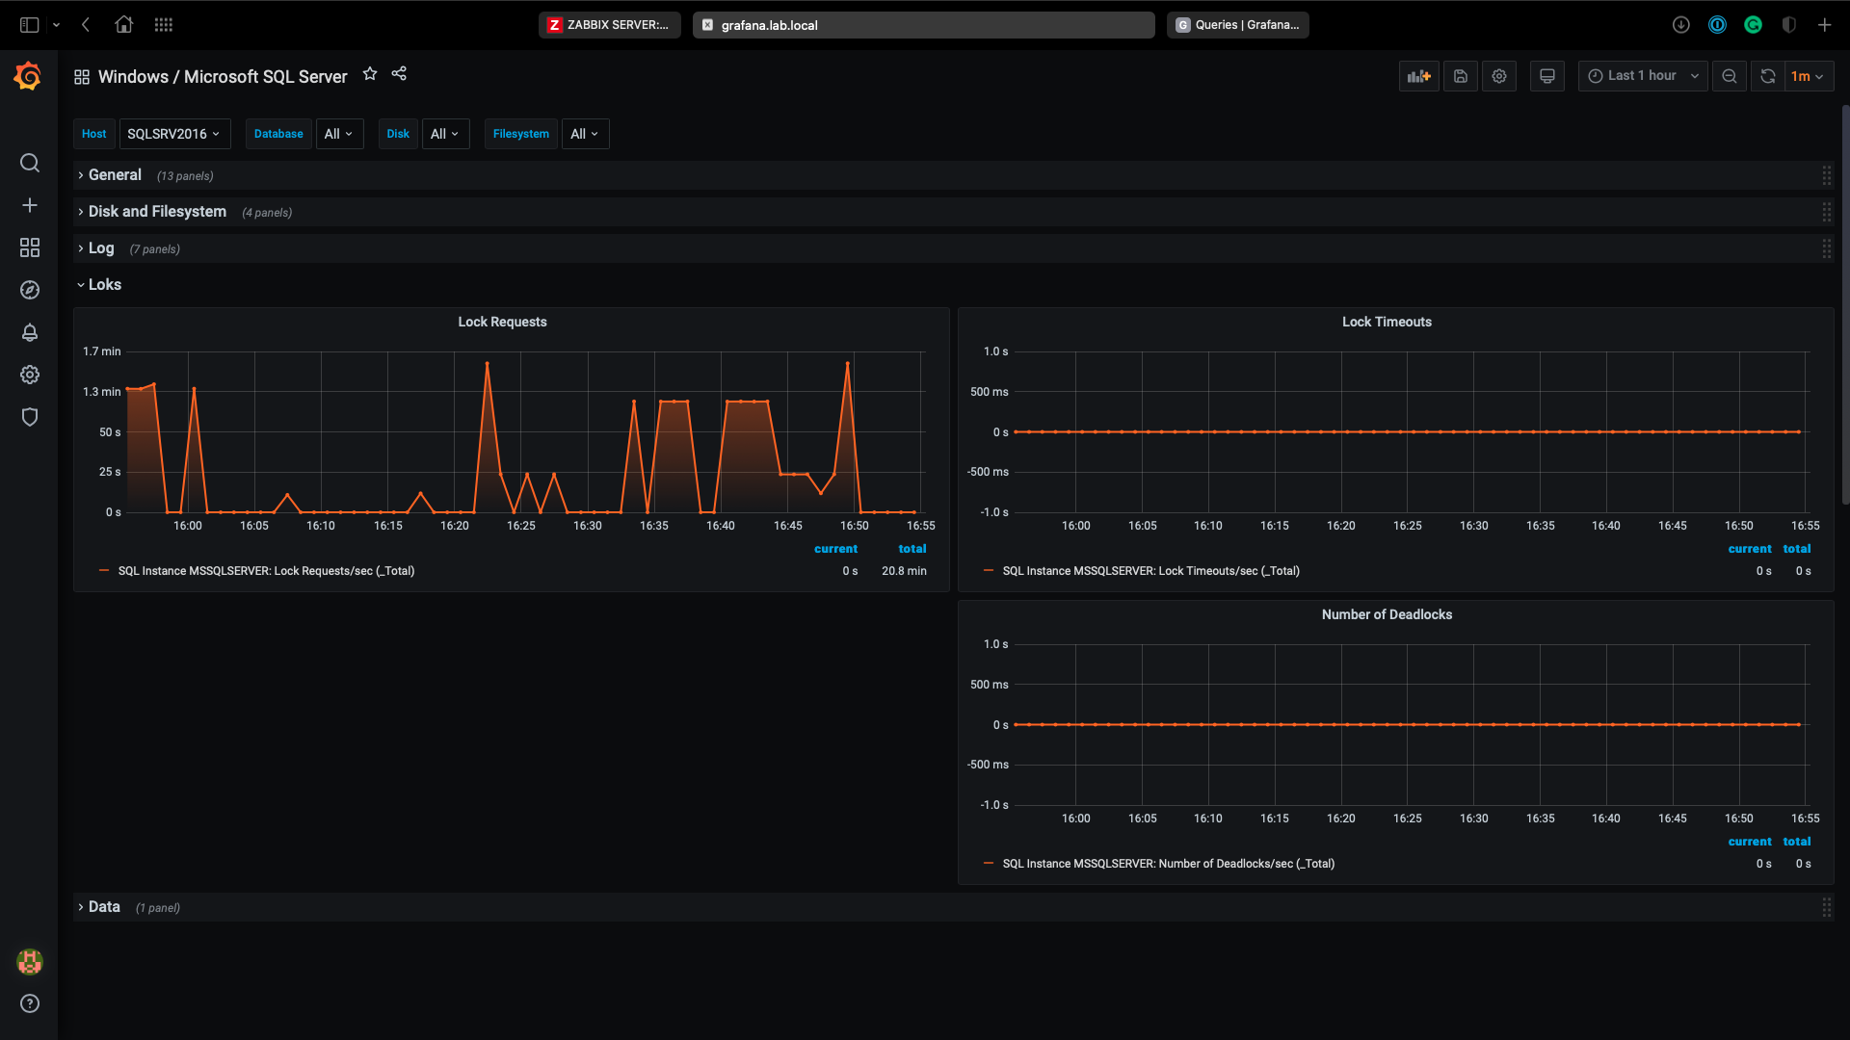This screenshot has width=1850, height=1040.
Task: Open the Host SQLSRV2016 dropdown
Action: [x=174, y=134]
